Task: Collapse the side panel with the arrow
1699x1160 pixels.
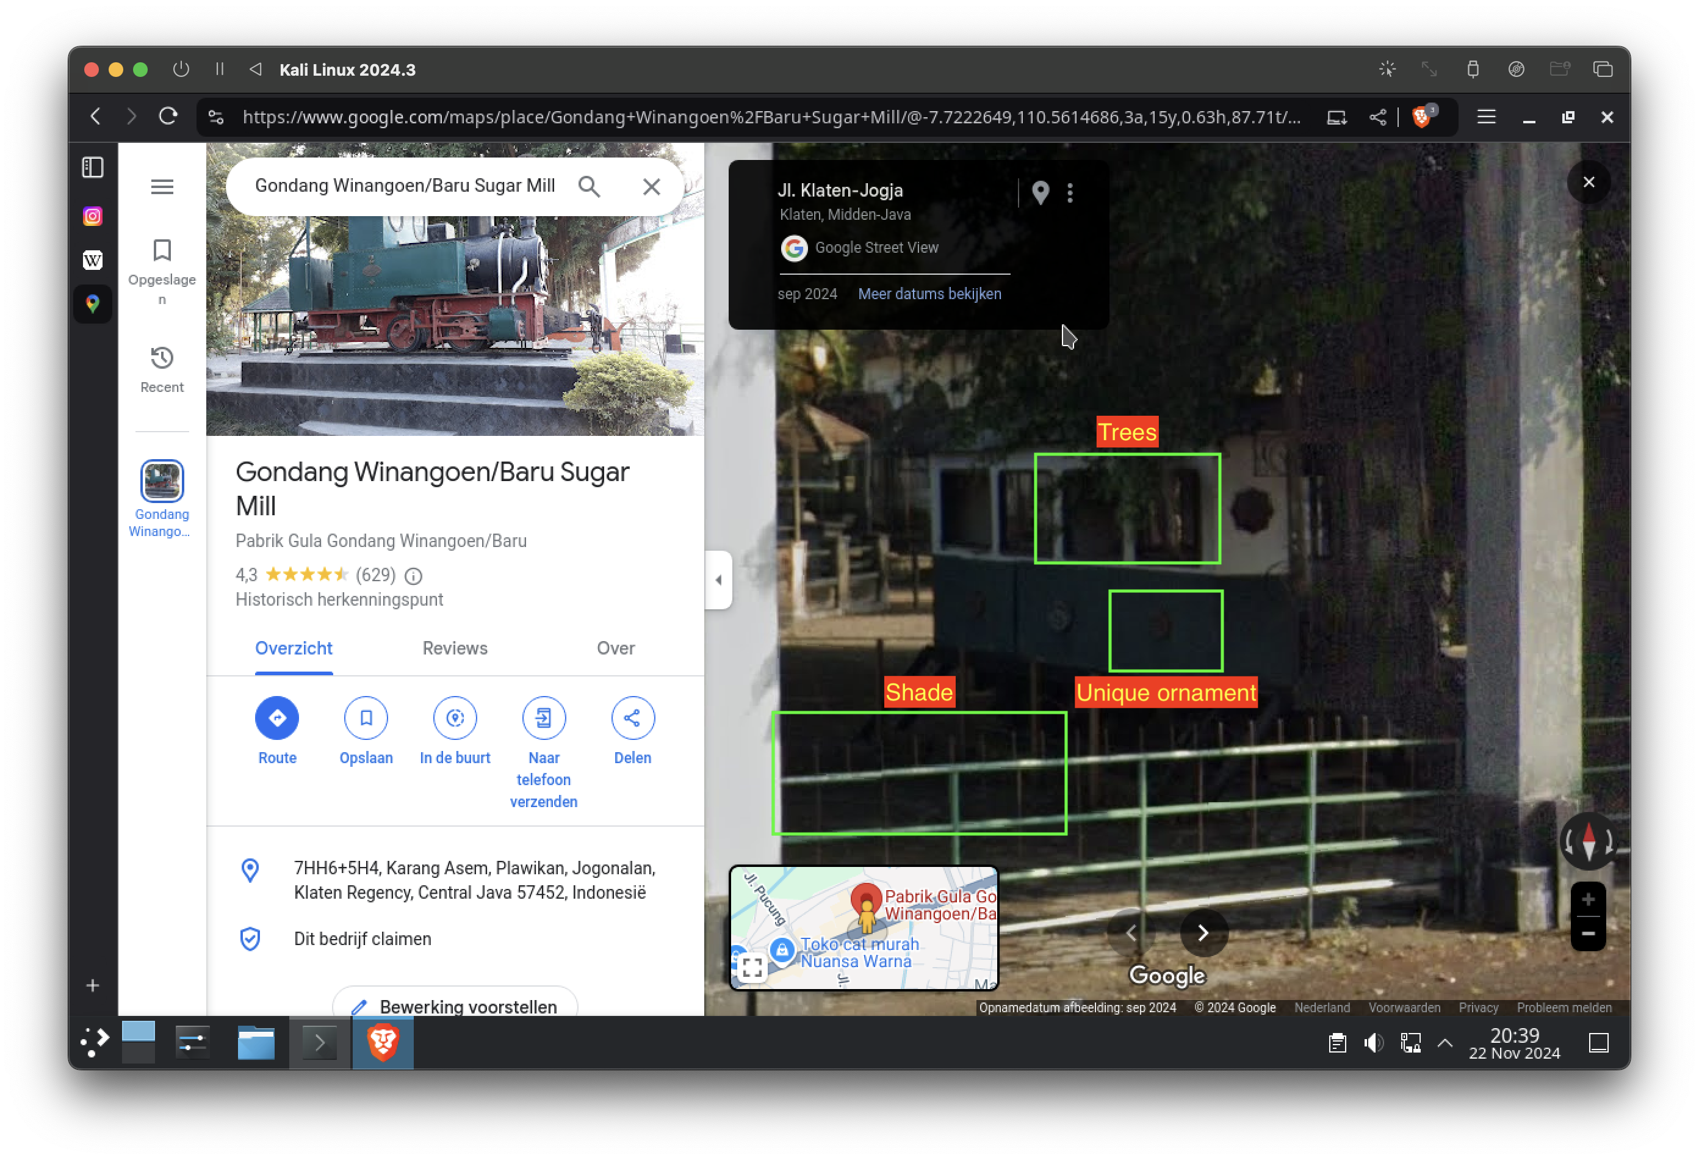Action: (719, 580)
